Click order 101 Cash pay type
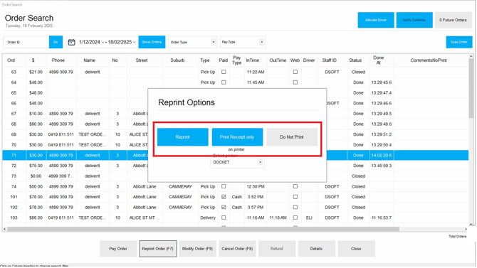The width and height of the screenshot is (477, 268). (236, 197)
